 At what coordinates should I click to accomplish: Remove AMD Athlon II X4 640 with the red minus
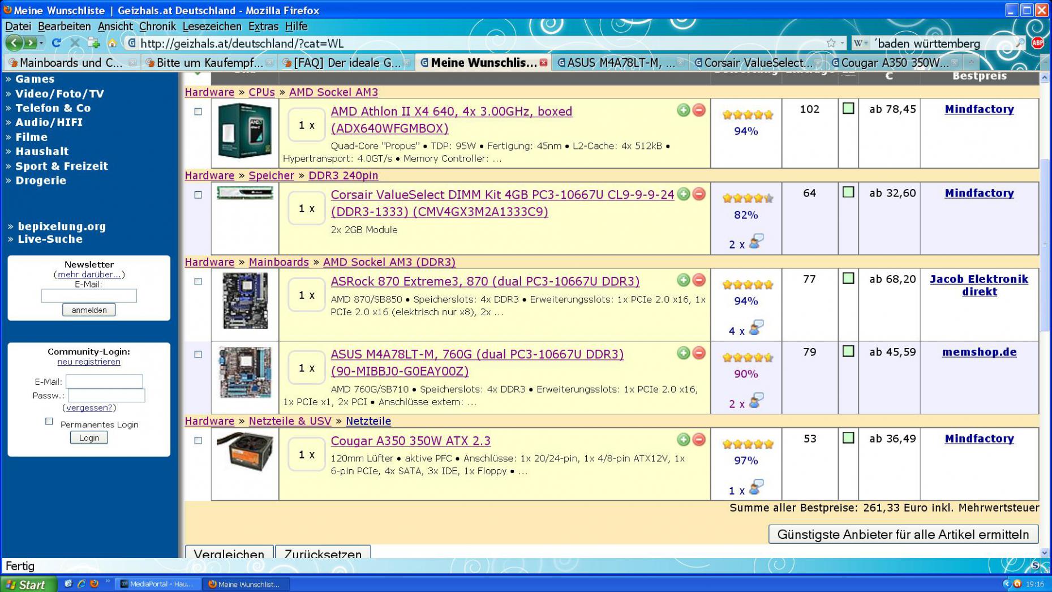699,110
